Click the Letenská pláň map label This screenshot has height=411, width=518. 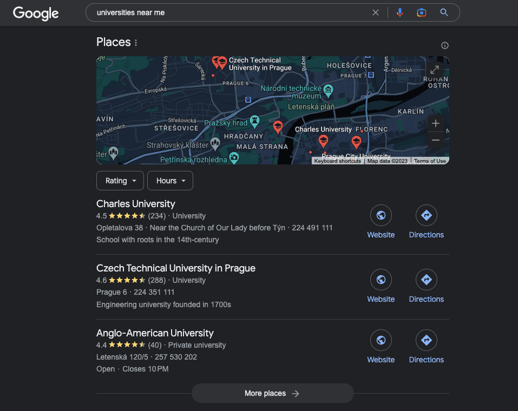point(311,107)
